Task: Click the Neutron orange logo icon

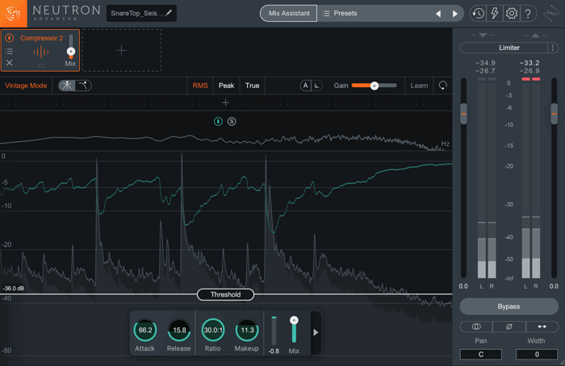Action: tap(14, 14)
